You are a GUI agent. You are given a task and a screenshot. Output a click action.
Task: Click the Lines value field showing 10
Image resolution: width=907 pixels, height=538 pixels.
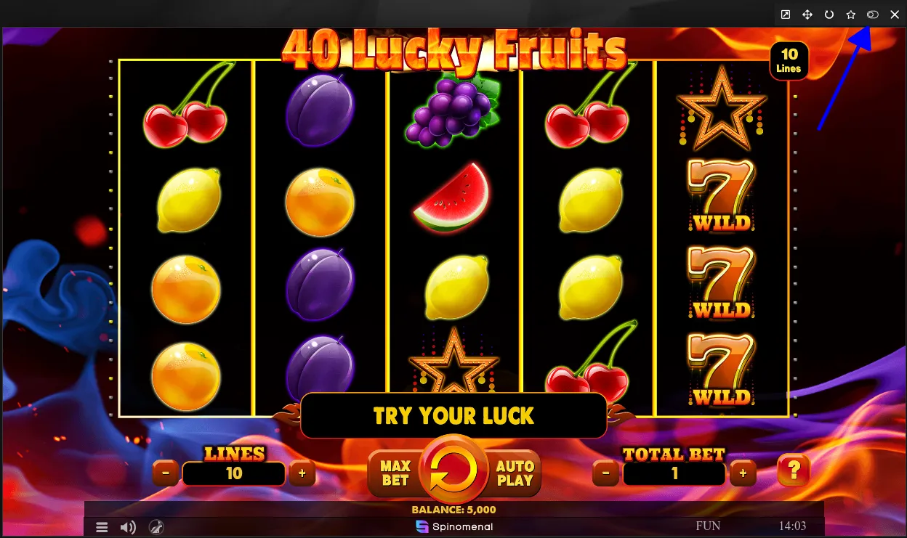(x=234, y=474)
